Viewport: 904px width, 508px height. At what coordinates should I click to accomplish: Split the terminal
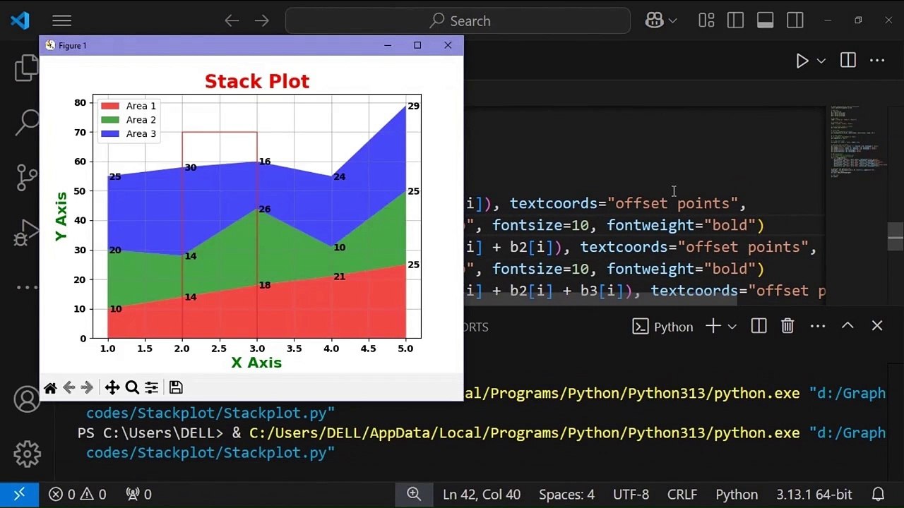(759, 326)
